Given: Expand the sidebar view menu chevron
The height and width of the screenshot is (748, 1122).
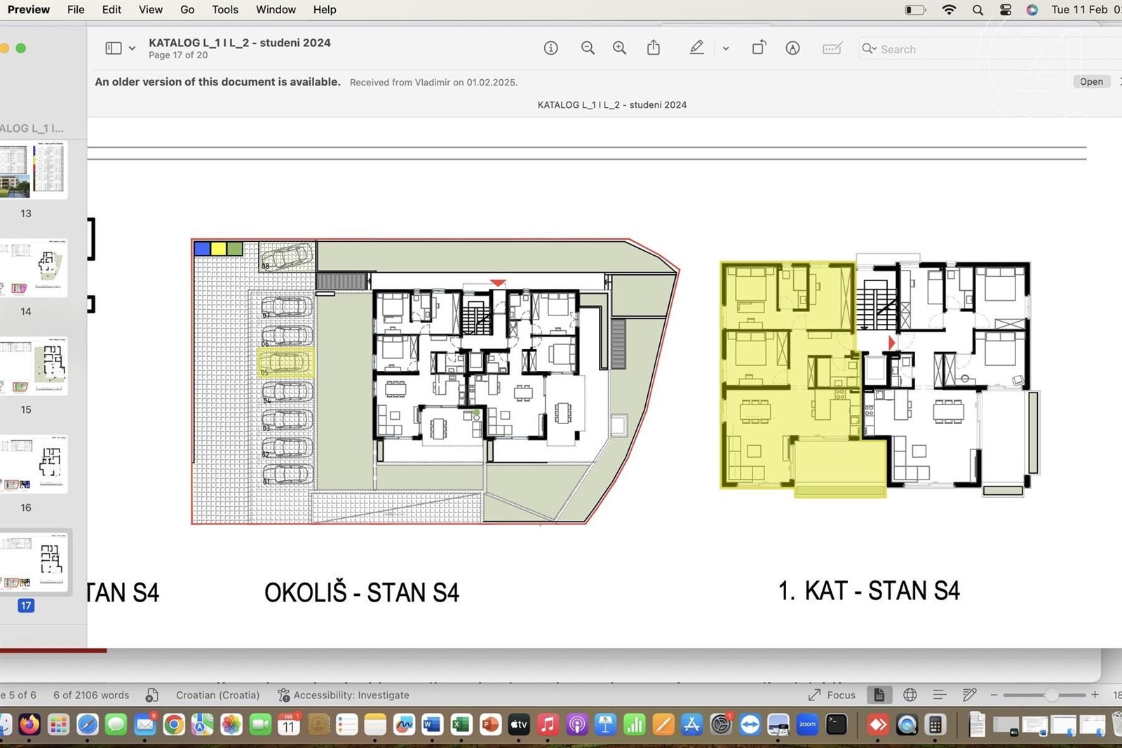Looking at the screenshot, I should pyautogui.click(x=132, y=49).
